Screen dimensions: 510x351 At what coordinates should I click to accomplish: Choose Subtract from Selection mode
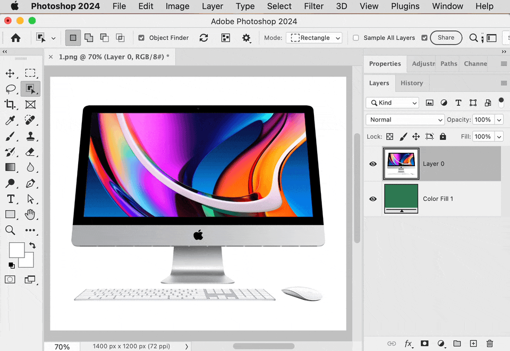click(x=105, y=38)
